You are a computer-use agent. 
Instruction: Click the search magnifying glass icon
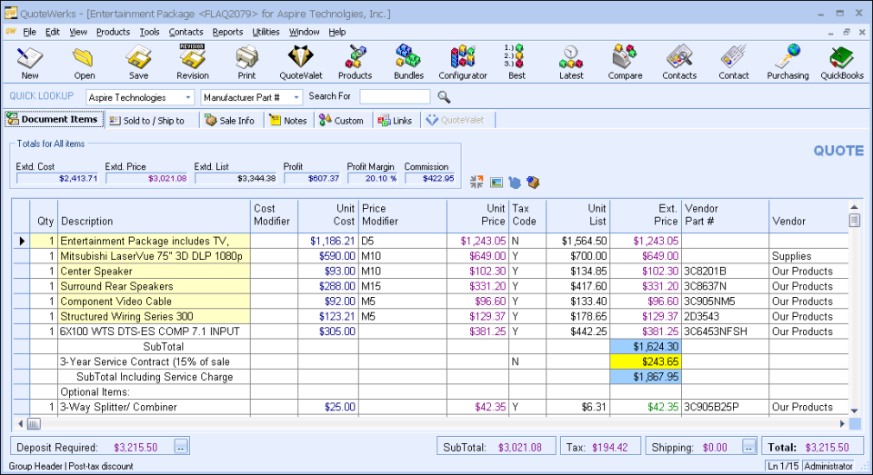click(x=444, y=97)
